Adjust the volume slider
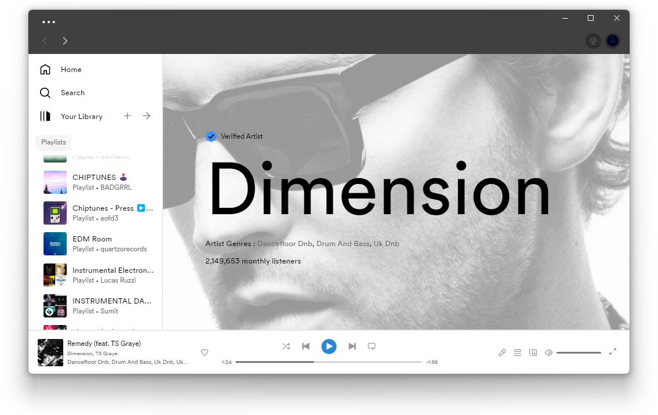Image resolution: width=658 pixels, height=415 pixels. tap(579, 352)
